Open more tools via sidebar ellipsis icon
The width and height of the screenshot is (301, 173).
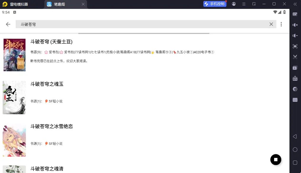coord(295,100)
